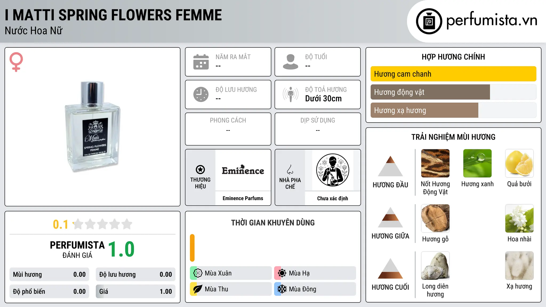Click the subtitle Nước Hoa Nữ
The width and height of the screenshot is (546, 307).
click(34, 31)
